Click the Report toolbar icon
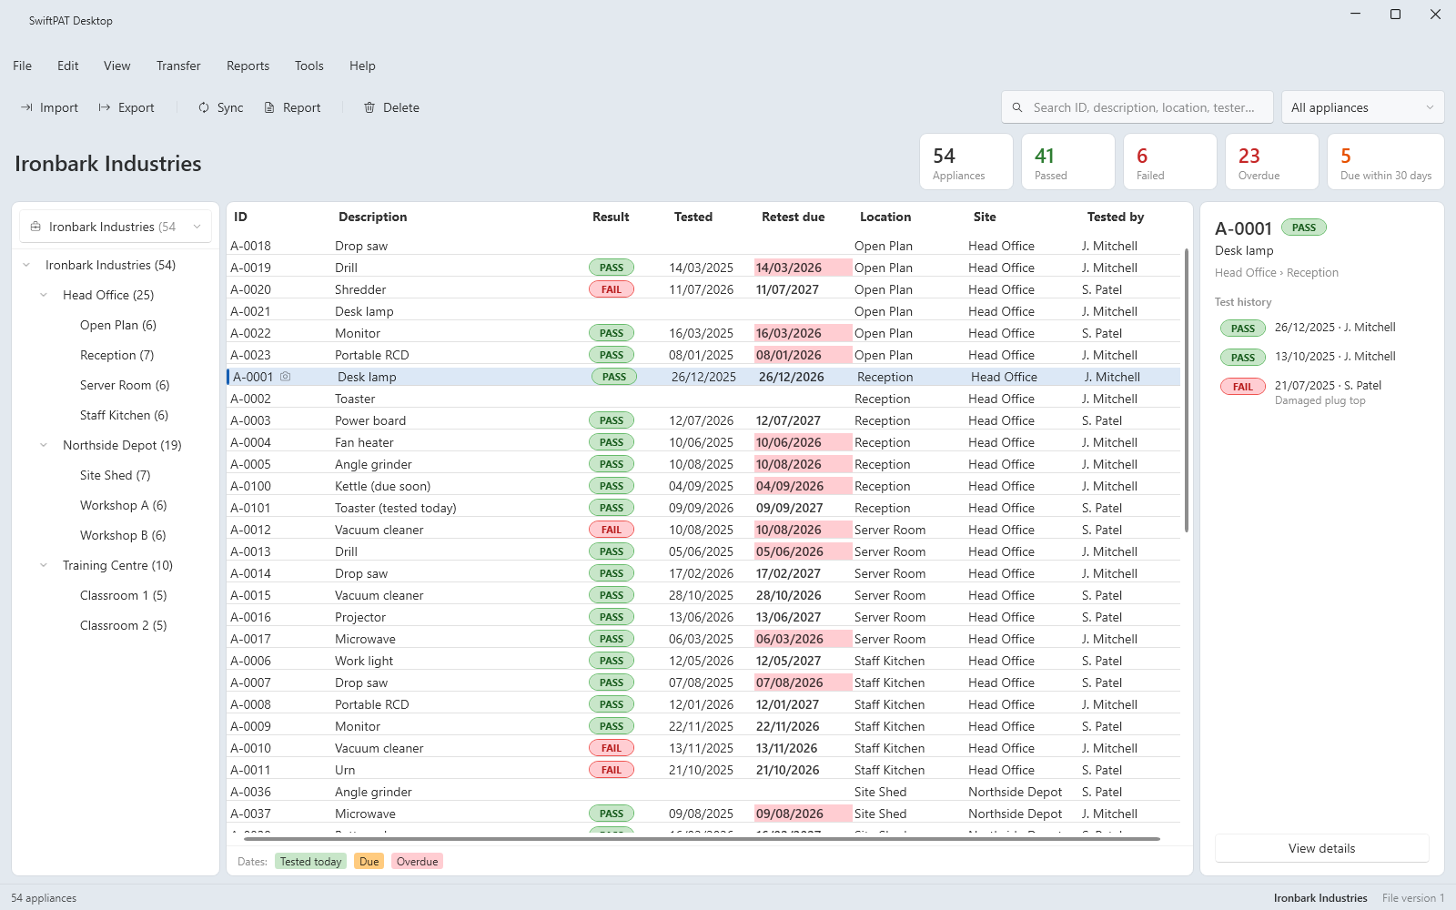The width and height of the screenshot is (1456, 910). [269, 107]
